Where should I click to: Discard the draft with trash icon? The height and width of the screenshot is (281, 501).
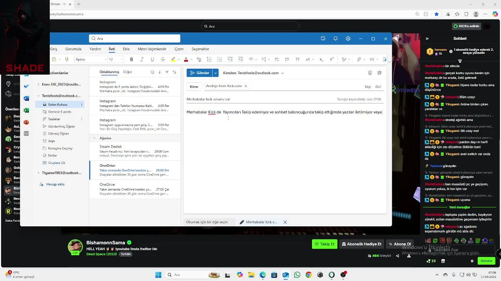pyautogui.click(x=370, y=73)
